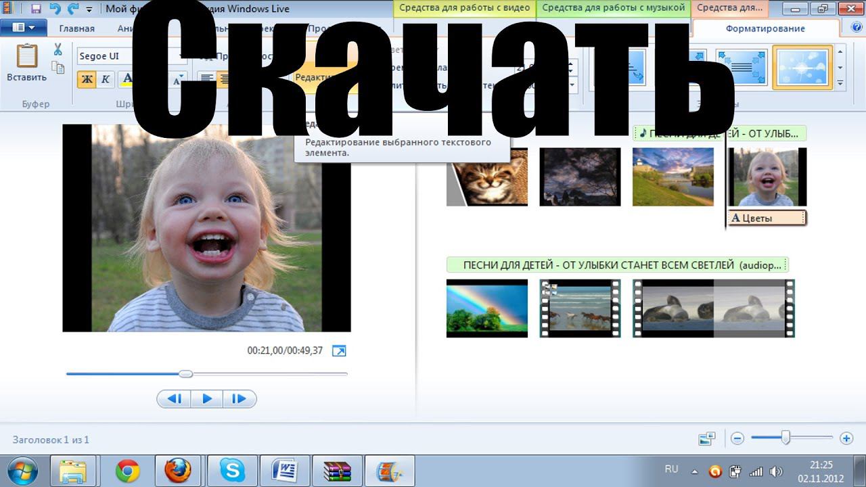Viewport: 866px width, 487px height.
Task: Align text to the left
Action: (206, 79)
